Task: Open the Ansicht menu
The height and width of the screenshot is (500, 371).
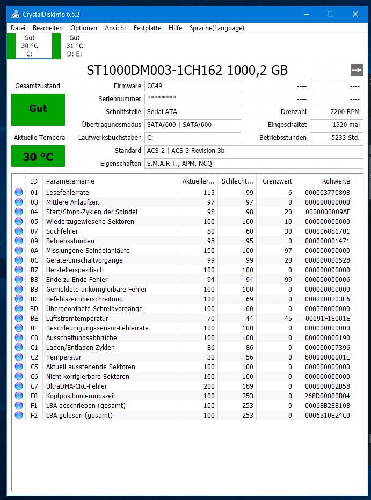Action: (x=115, y=28)
